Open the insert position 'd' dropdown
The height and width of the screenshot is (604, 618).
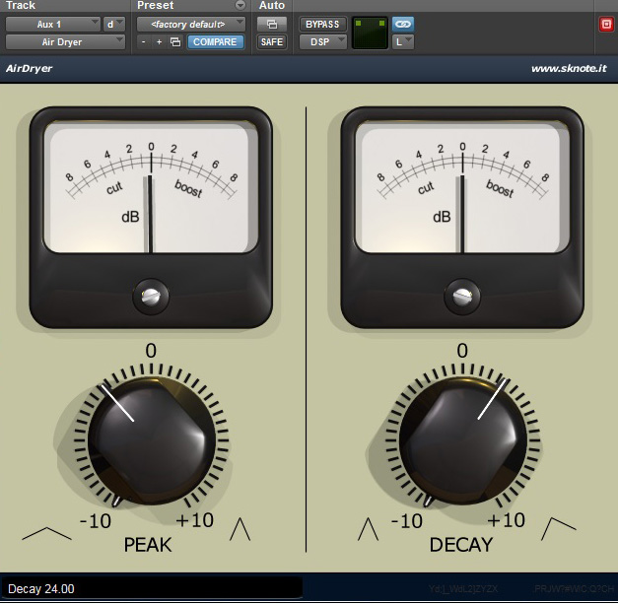point(114,25)
